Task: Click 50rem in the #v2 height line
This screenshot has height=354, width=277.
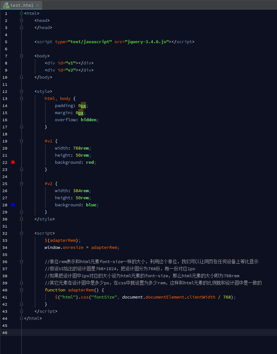Action: pyautogui.click(x=82, y=198)
